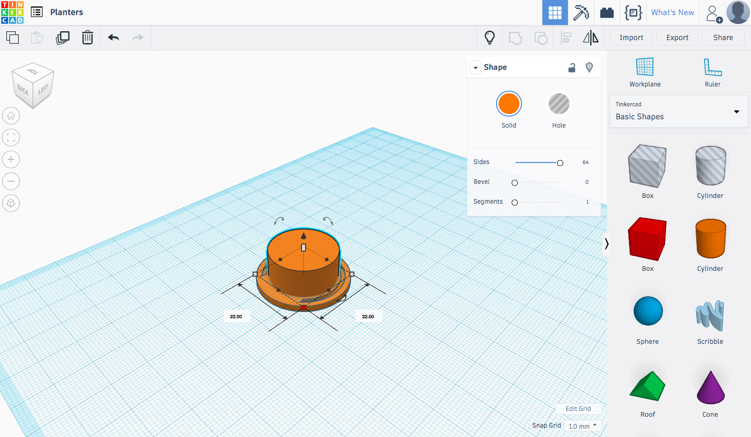The width and height of the screenshot is (751, 437).
Task: Zoom in with plus button
Action: pyautogui.click(x=11, y=159)
